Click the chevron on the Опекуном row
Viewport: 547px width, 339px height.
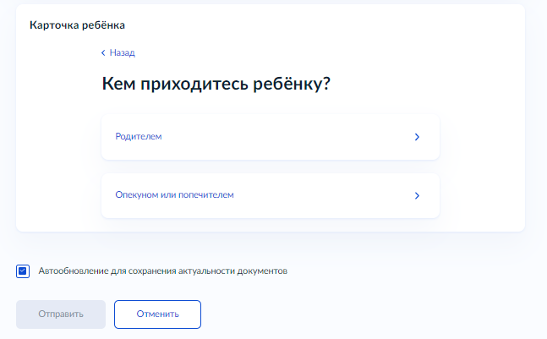[417, 195]
